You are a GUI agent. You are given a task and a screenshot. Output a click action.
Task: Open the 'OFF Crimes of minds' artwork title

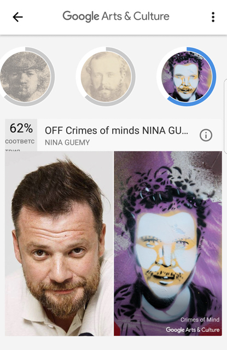[x=117, y=130]
